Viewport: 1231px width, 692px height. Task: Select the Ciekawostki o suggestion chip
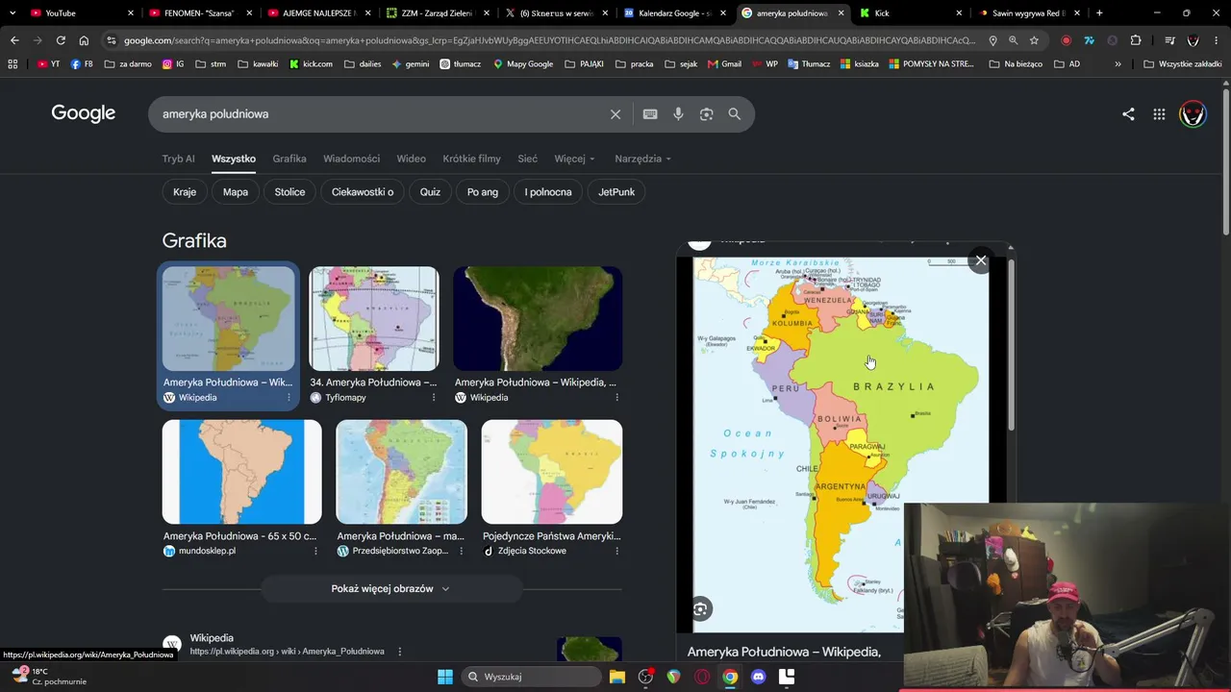[x=363, y=192]
